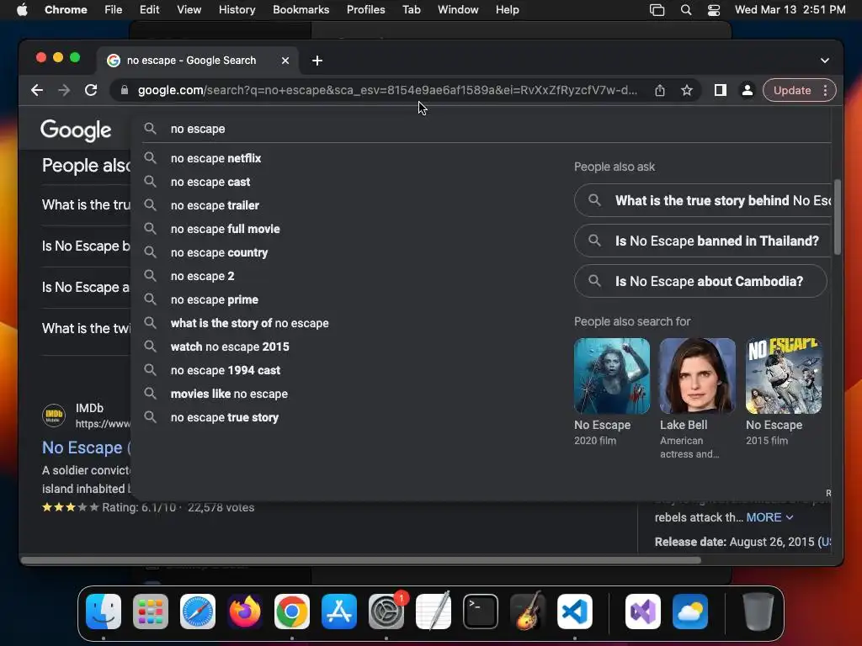
Task: Select suggestion 'no escape prime'
Action: pyautogui.click(x=215, y=300)
